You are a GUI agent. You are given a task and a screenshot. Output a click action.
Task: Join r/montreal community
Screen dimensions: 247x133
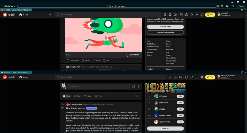(x=180, y=103)
